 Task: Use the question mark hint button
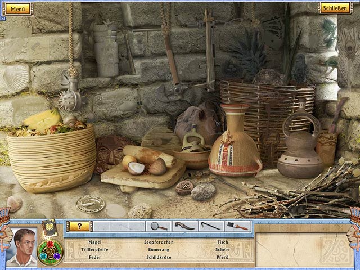click(x=79, y=226)
